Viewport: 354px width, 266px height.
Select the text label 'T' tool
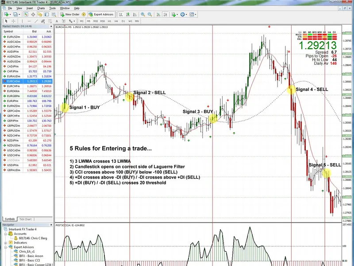(64, 21)
